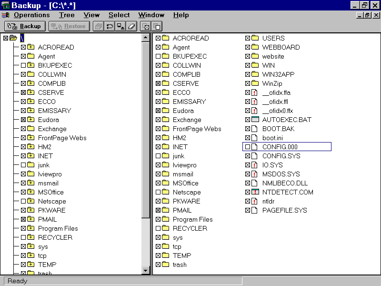Click the open folder icon at tree root
This screenshot has width=381, height=286.
tap(13, 38)
